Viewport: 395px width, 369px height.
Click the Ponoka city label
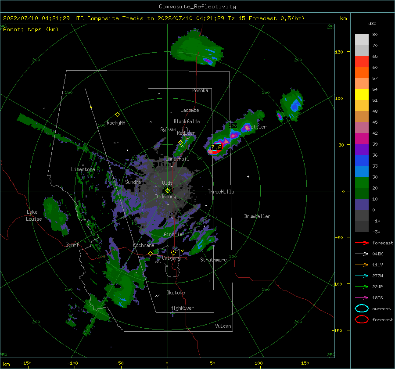coord(200,90)
